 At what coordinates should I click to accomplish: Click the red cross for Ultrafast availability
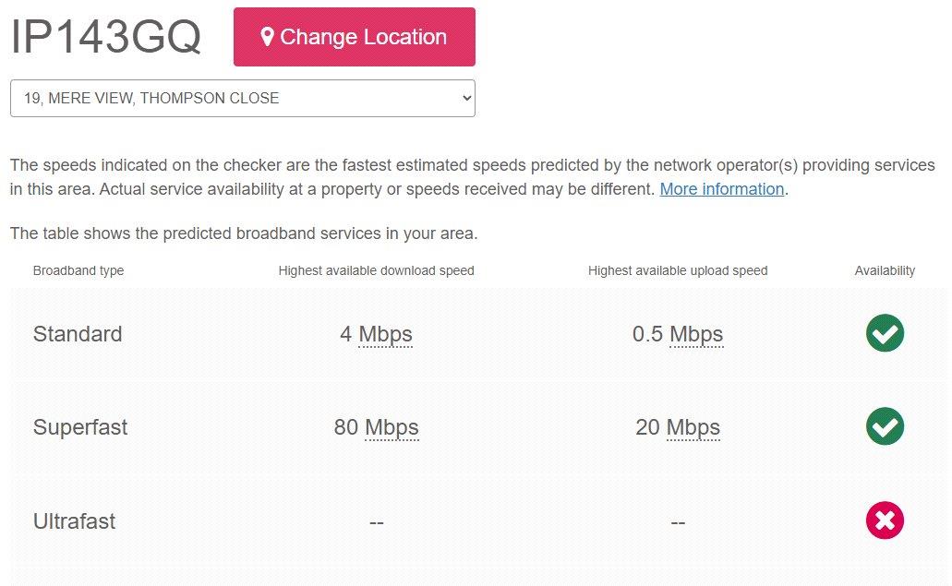point(885,520)
